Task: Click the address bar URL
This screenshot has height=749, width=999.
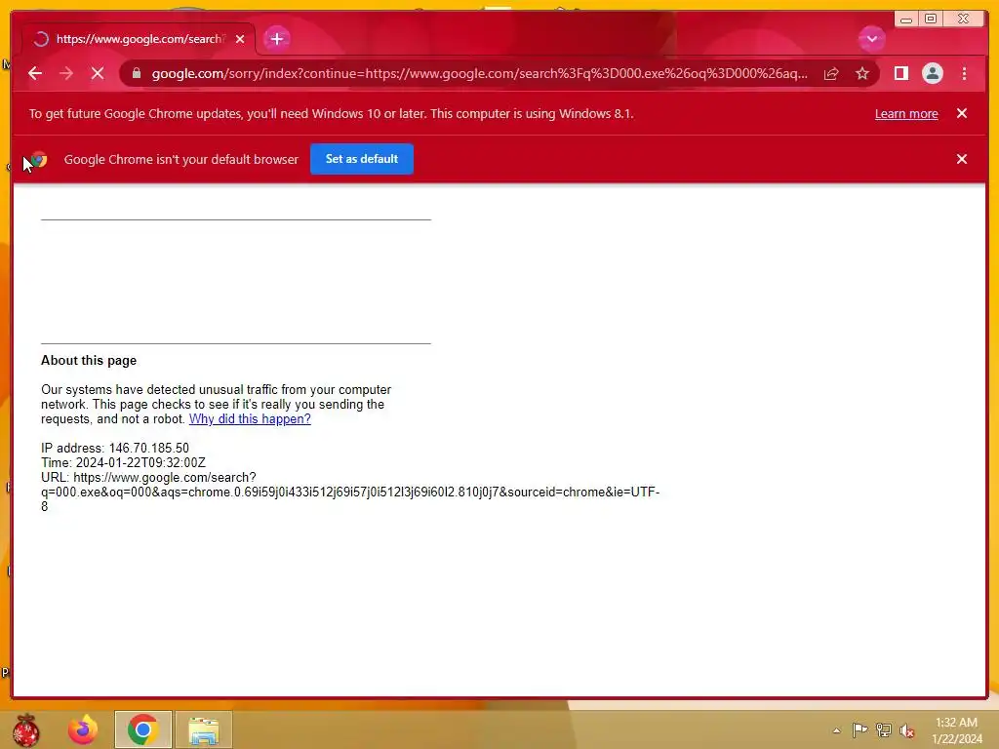Action: pyautogui.click(x=479, y=74)
